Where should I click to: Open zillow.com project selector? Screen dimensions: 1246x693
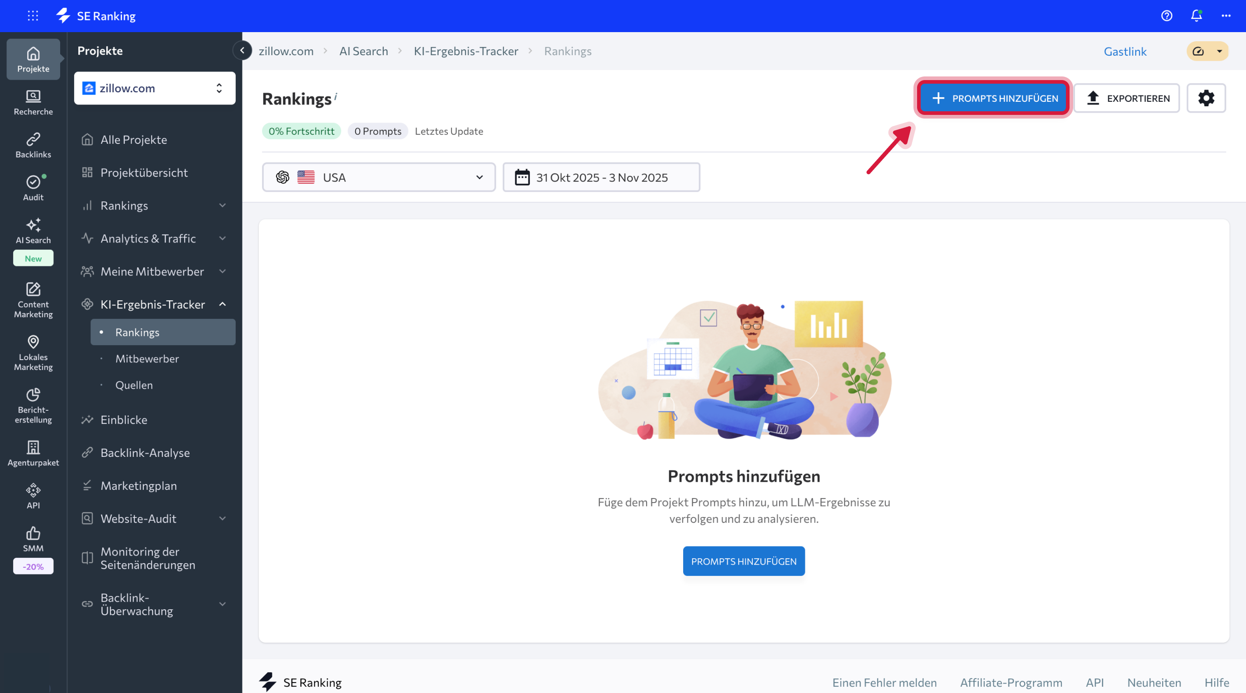(154, 88)
